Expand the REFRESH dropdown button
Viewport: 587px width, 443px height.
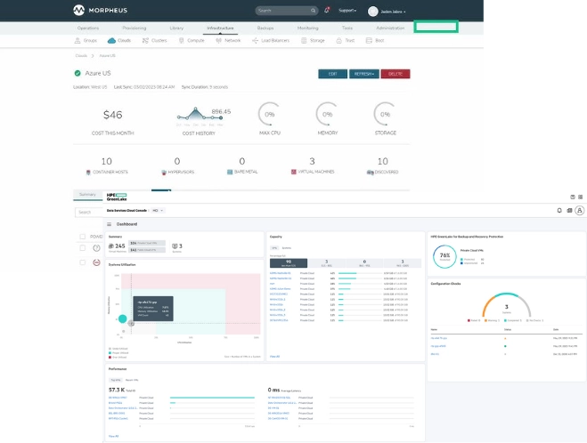363,74
